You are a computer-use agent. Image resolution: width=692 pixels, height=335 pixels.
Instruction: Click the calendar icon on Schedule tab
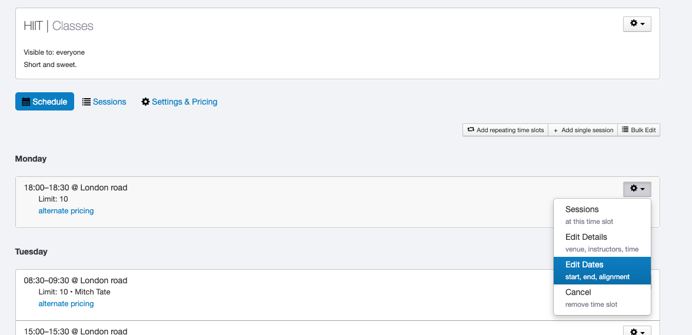pyautogui.click(x=26, y=102)
